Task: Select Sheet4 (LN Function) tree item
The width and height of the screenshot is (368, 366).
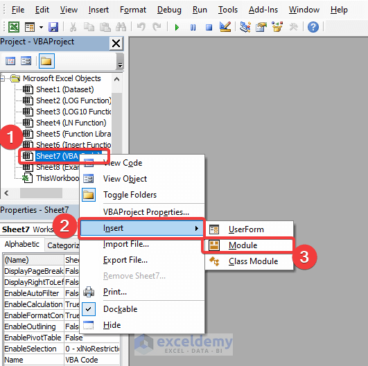Action: click(71, 123)
